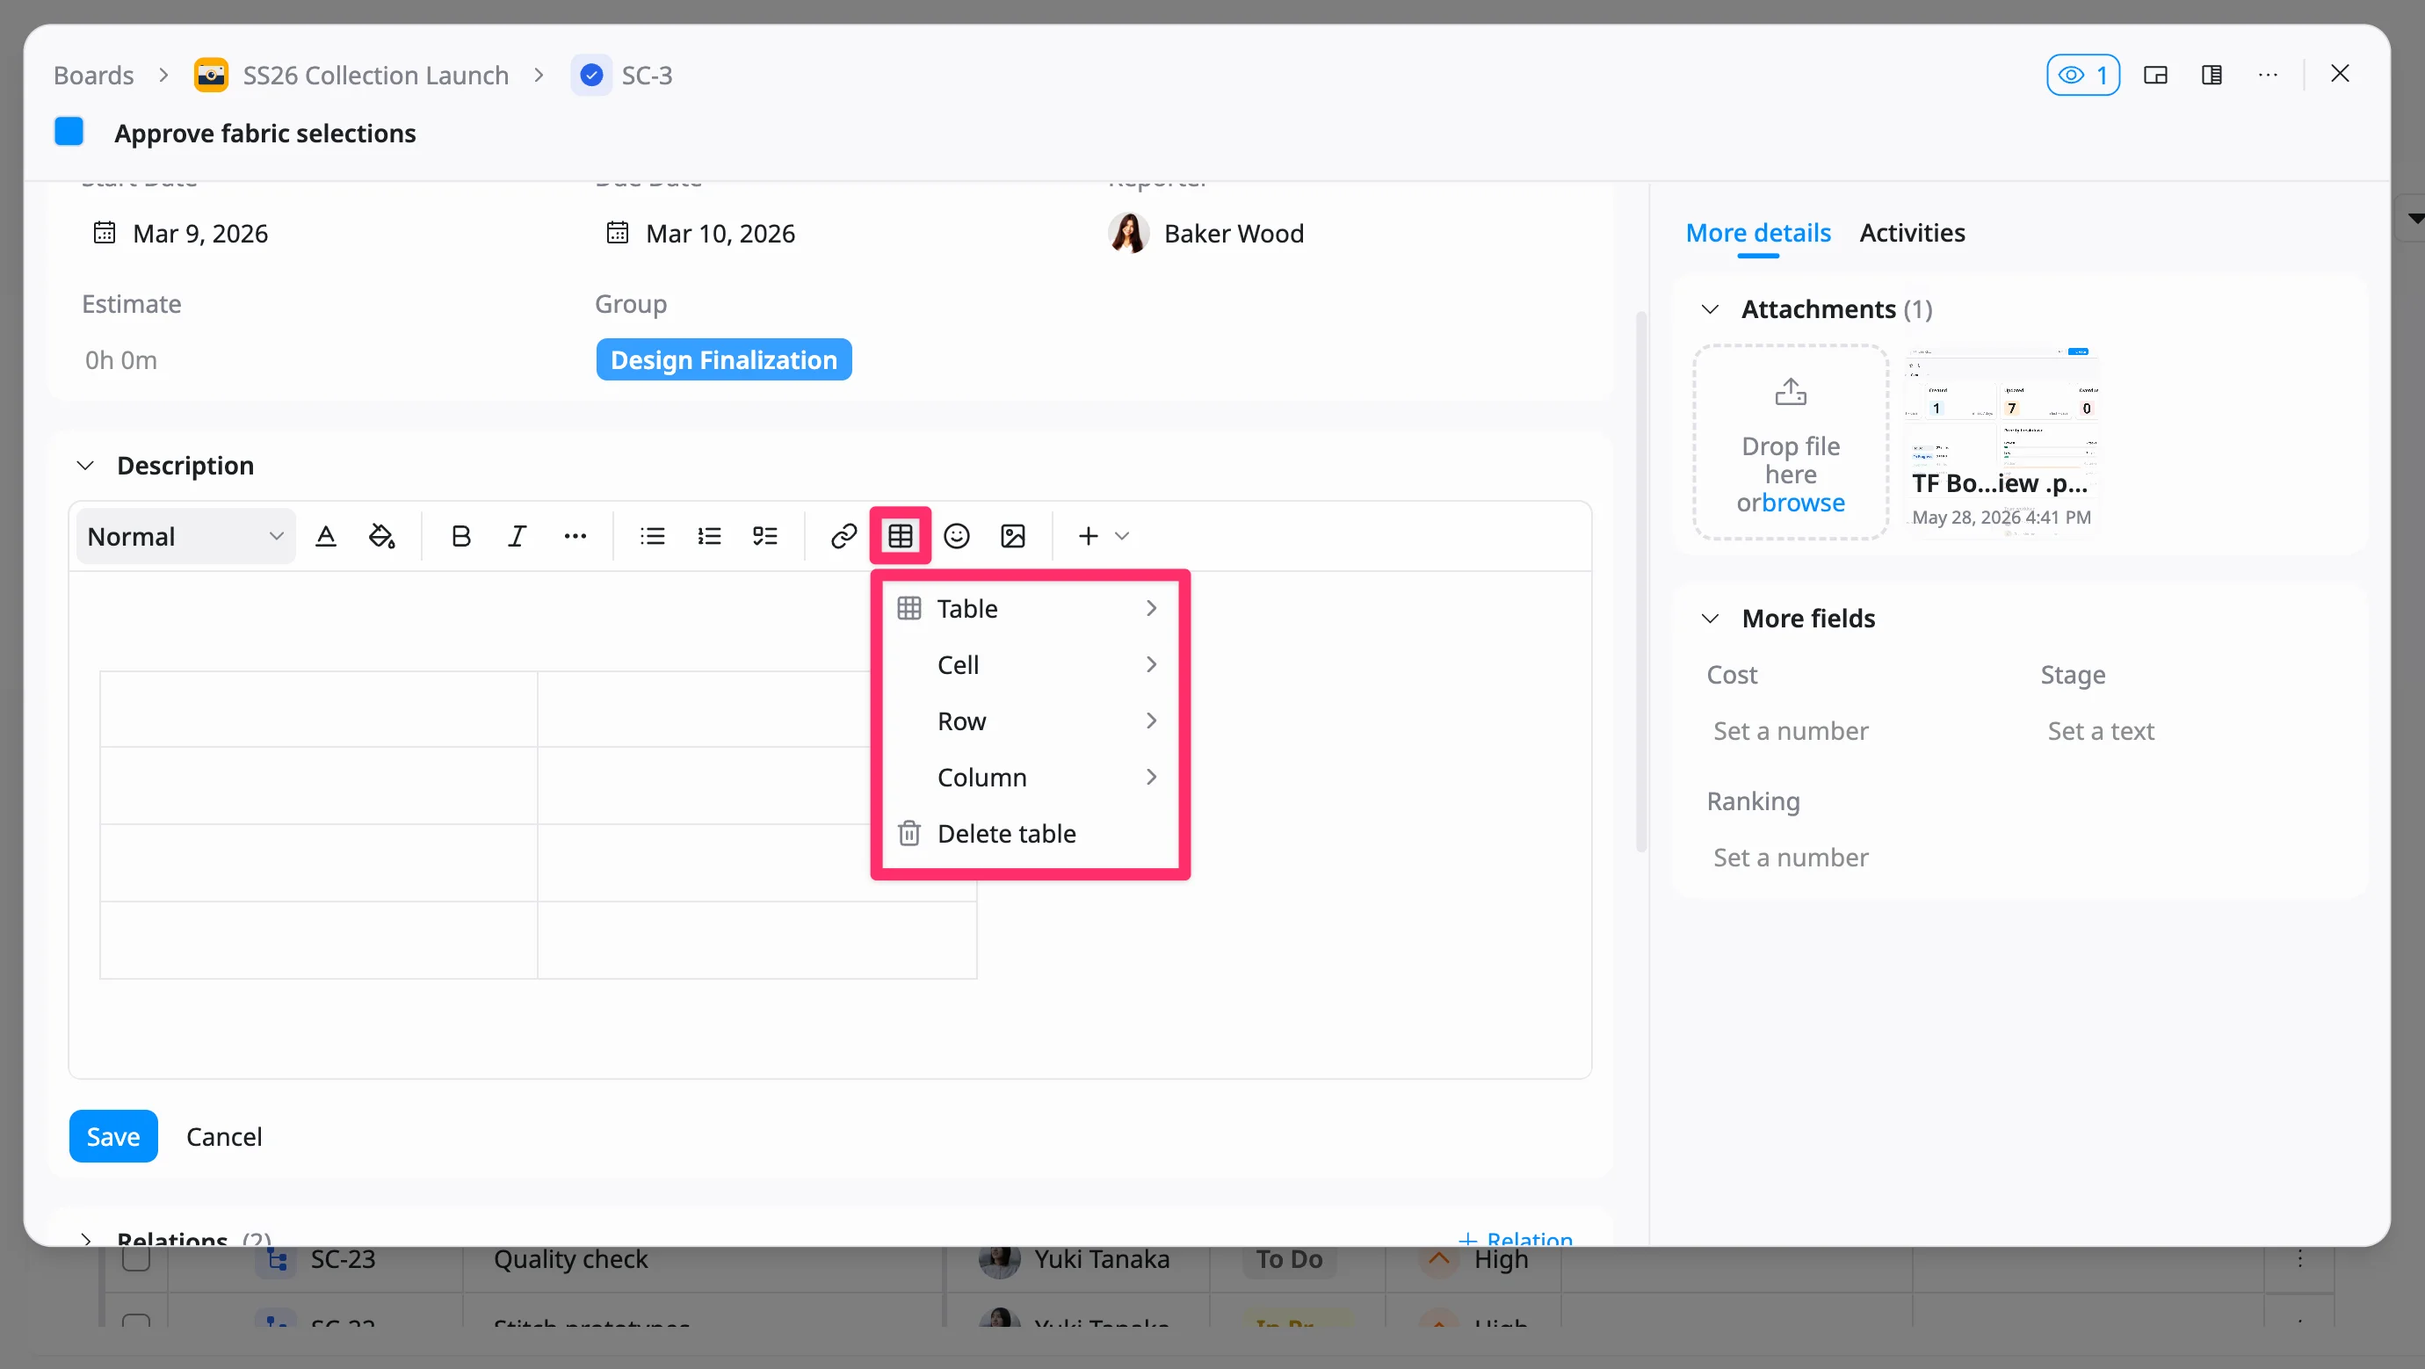
Task: Open the Row submenu
Action: tap(1030, 721)
